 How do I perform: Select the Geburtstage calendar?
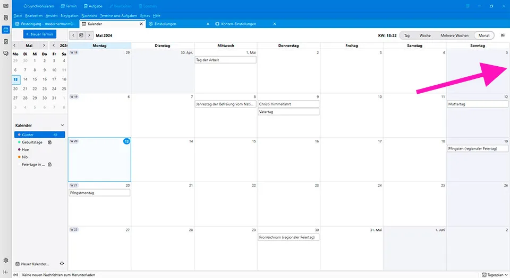click(x=32, y=142)
